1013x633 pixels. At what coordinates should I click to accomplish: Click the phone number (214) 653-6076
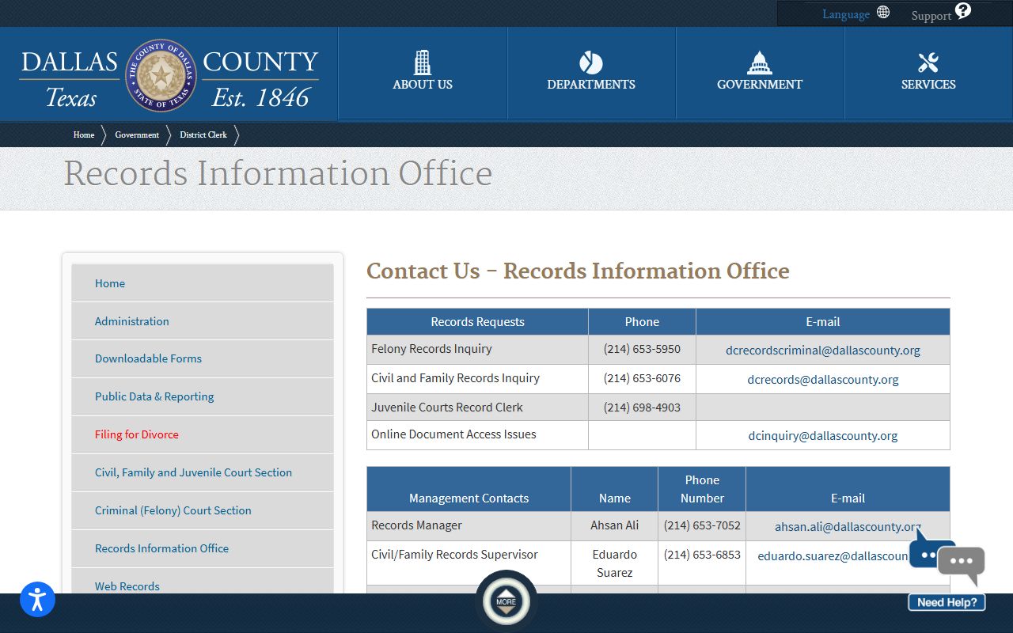(642, 378)
